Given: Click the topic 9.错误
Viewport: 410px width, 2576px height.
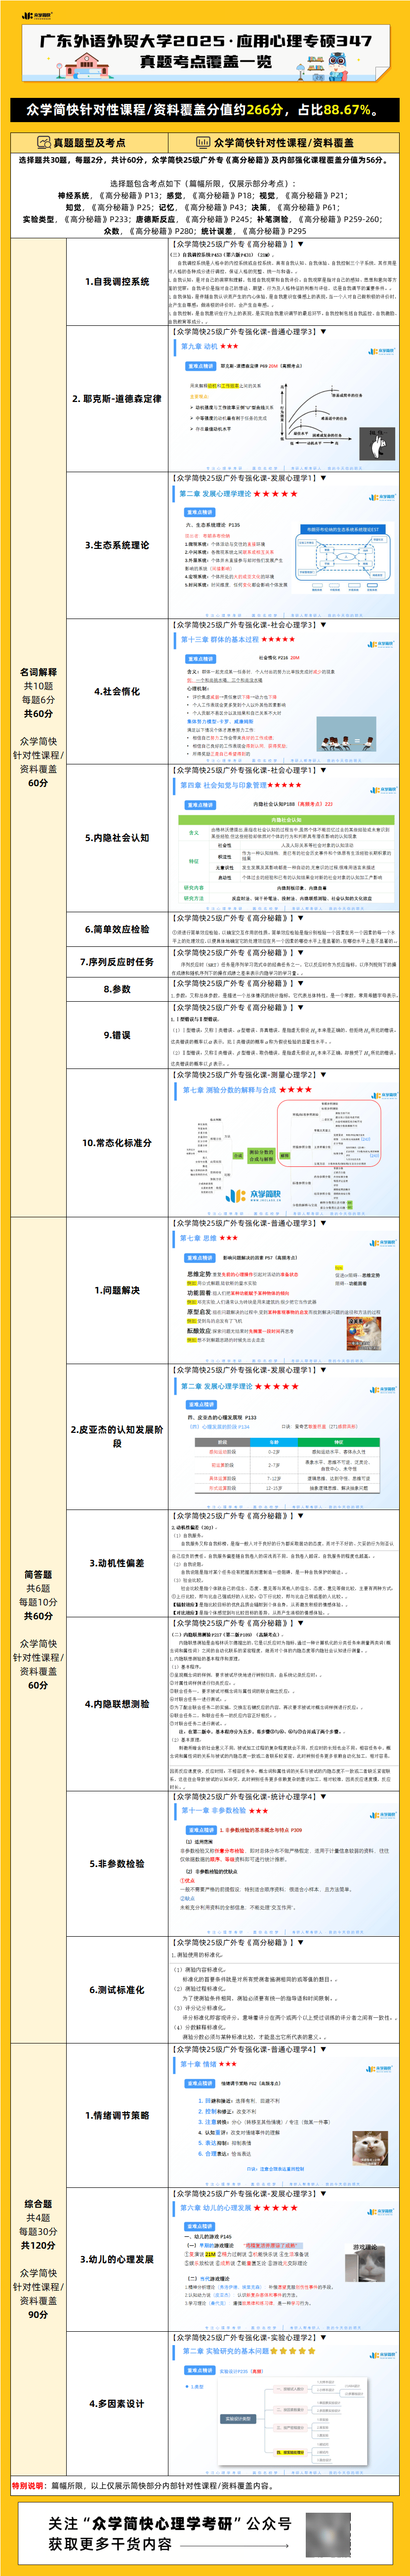Looking at the screenshot, I should pyautogui.click(x=117, y=1035).
